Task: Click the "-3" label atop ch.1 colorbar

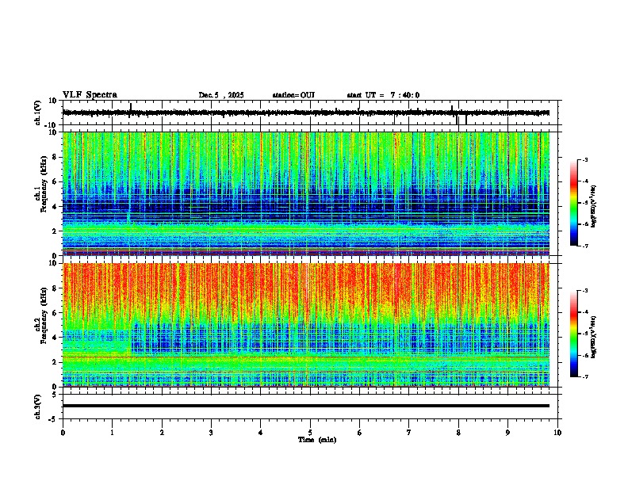Action: (585, 160)
